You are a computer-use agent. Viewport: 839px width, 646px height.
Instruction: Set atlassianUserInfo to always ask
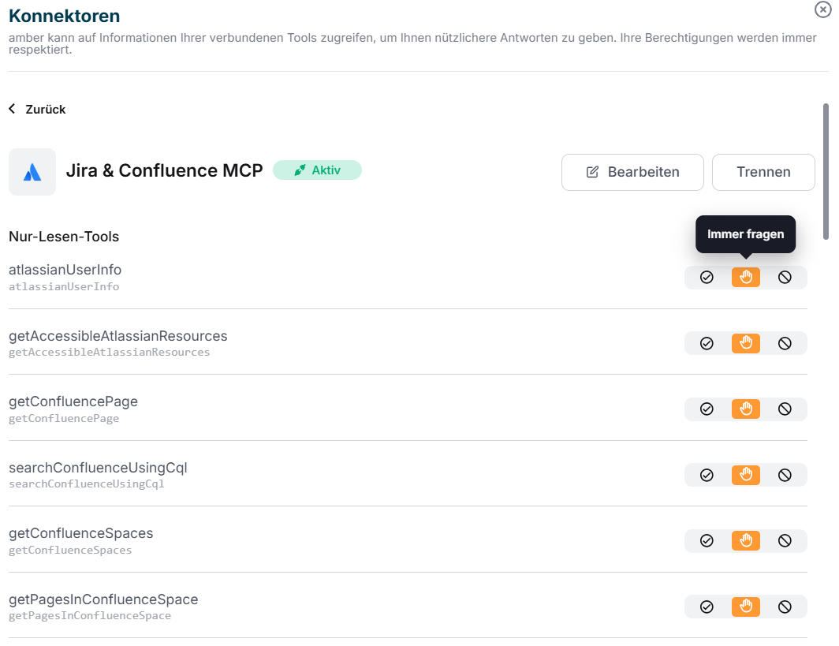coord(745,277)
